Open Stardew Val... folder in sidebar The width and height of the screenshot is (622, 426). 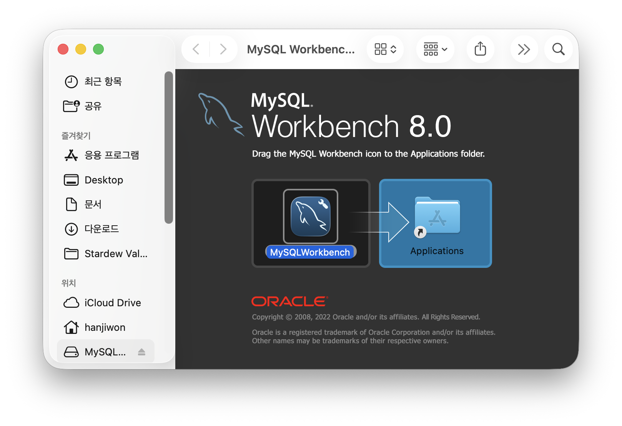click(x=106, y=254)
